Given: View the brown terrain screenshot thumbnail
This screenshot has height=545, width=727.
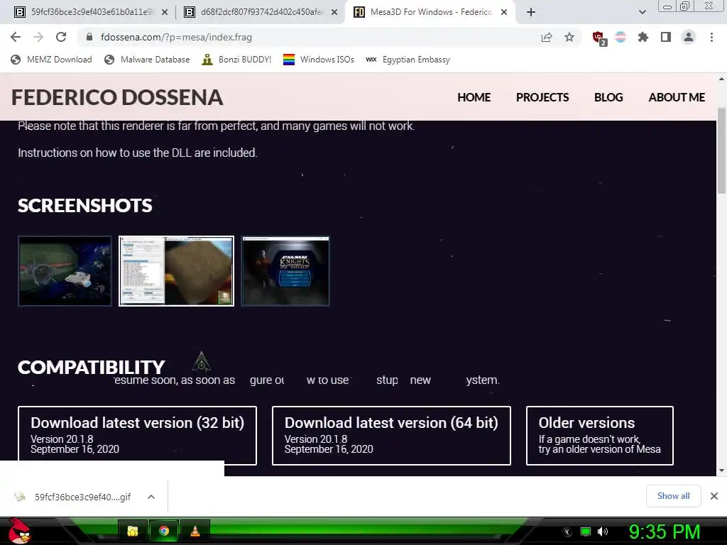Looking at the screenshot, I should (176, 271).
